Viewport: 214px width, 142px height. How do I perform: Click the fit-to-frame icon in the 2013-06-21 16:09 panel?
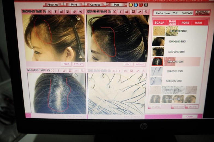(49, 12)
